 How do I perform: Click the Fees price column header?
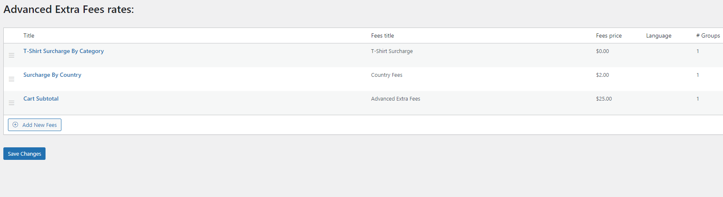(x=609, y=35)
